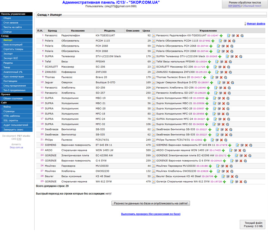Open gear icon for Supra MBC-21 row
268x234 pixels.
point(228,103)
